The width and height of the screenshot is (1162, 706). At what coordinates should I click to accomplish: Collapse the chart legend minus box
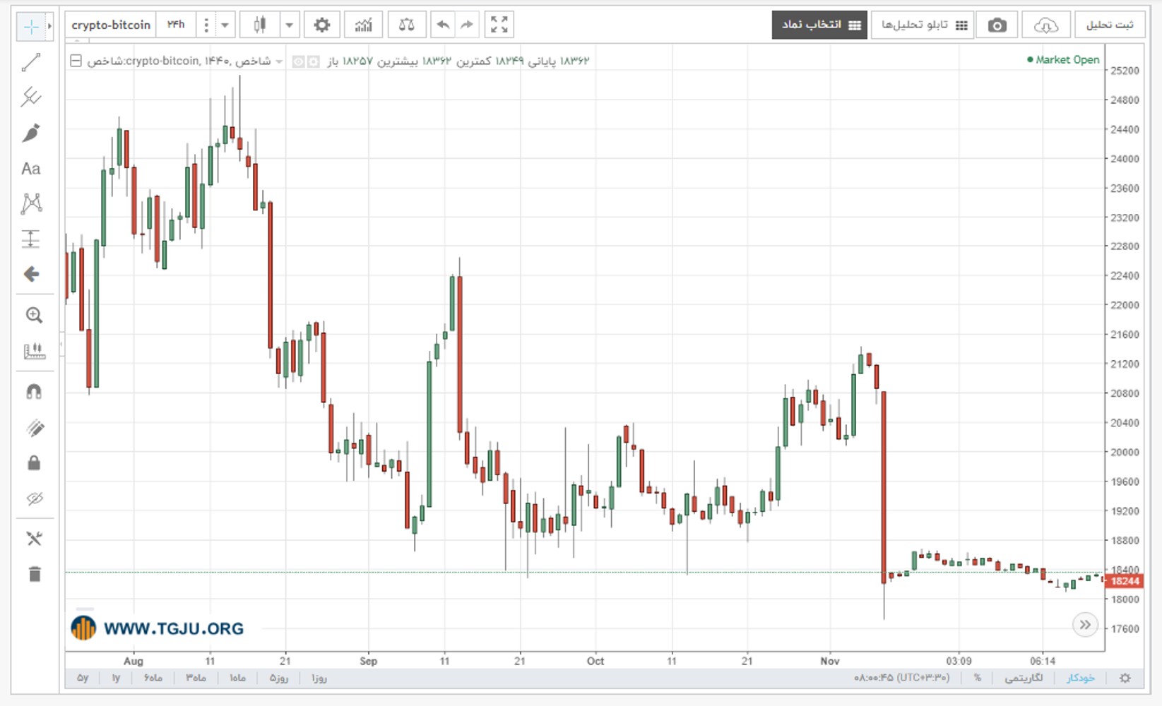click(x=76, y=61)
